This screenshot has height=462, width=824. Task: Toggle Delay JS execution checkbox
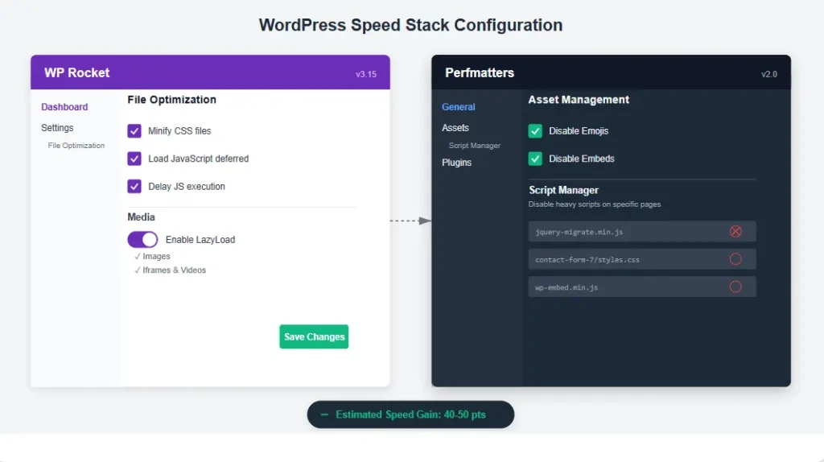point(134,187)
